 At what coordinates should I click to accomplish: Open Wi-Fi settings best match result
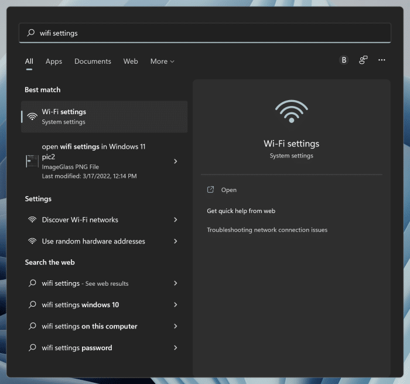[x=104, y=116]
